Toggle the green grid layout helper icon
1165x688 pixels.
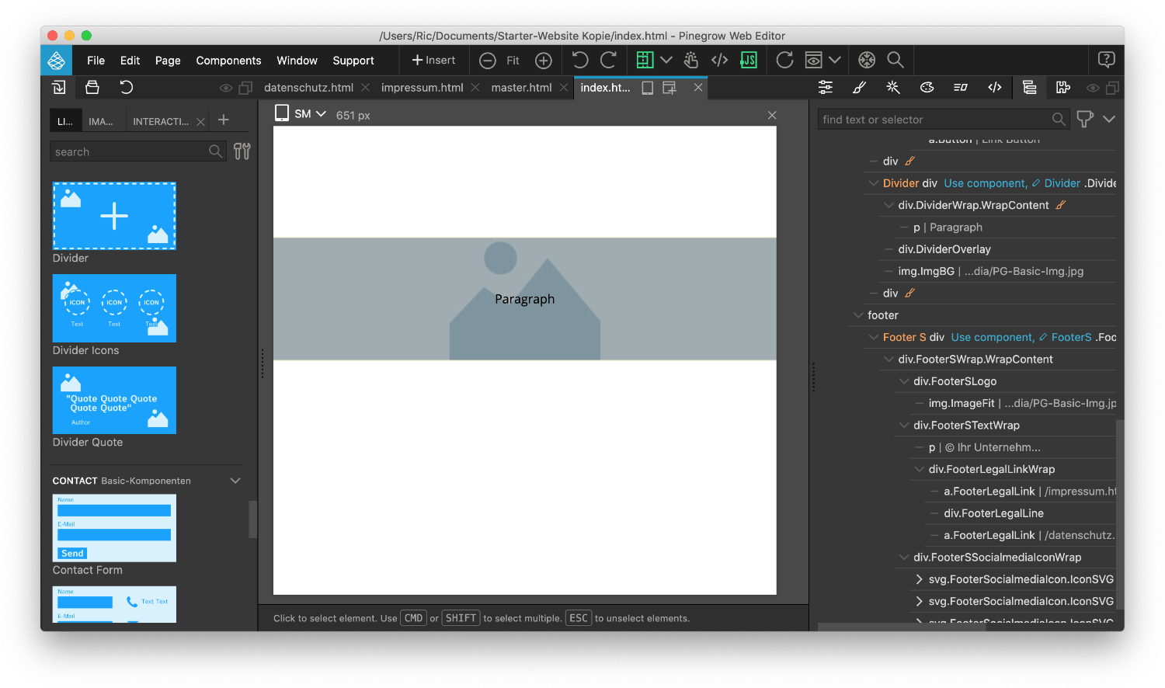(x=645, y=60)
